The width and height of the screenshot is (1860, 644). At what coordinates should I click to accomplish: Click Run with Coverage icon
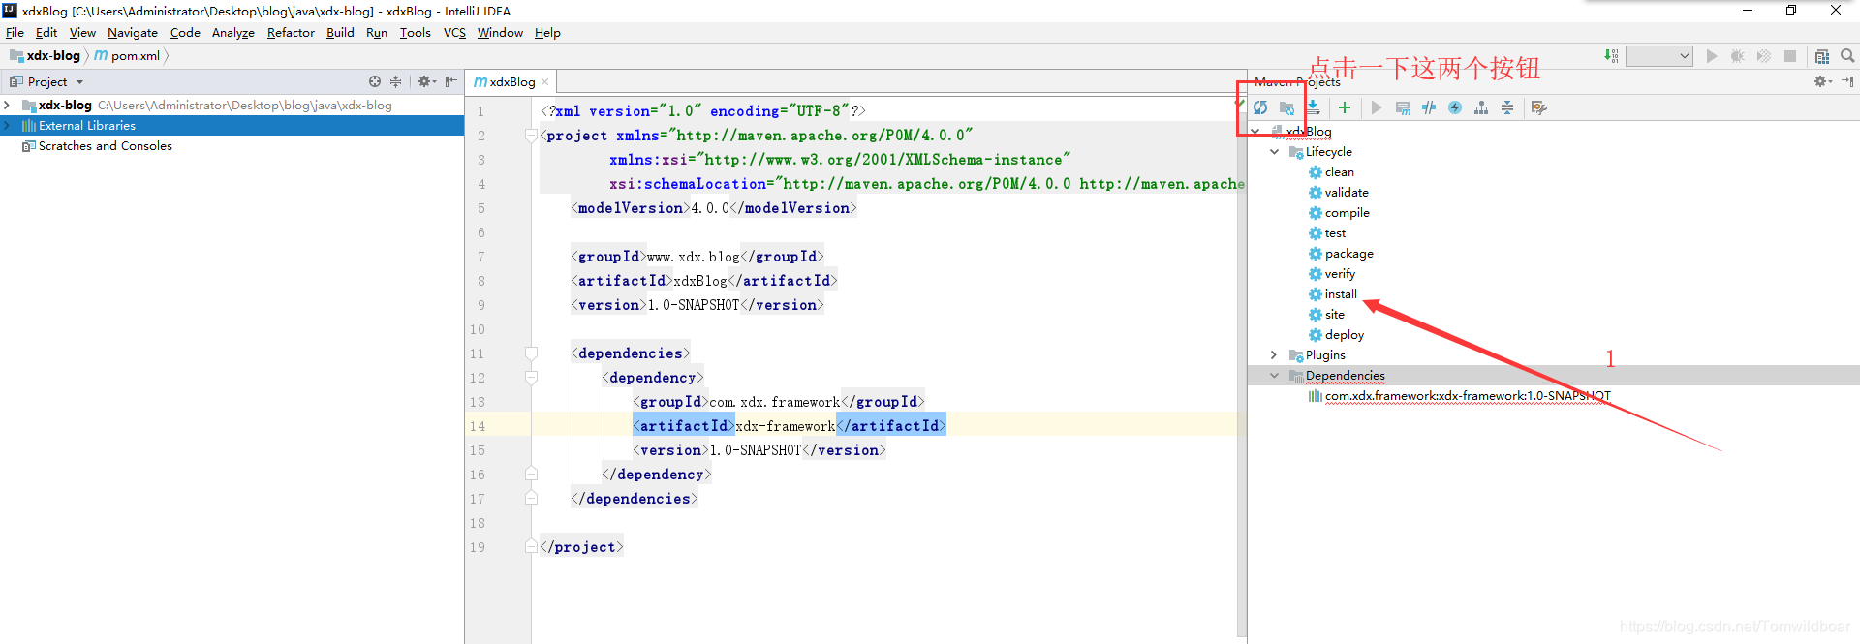1764,56
